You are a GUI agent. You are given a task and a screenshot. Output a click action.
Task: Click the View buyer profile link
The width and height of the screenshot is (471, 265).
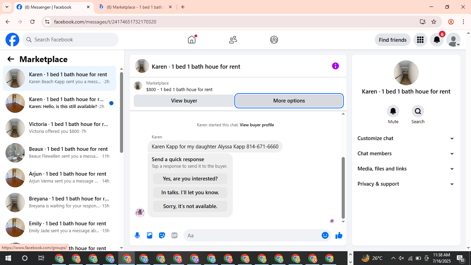[x=257, y=125]
